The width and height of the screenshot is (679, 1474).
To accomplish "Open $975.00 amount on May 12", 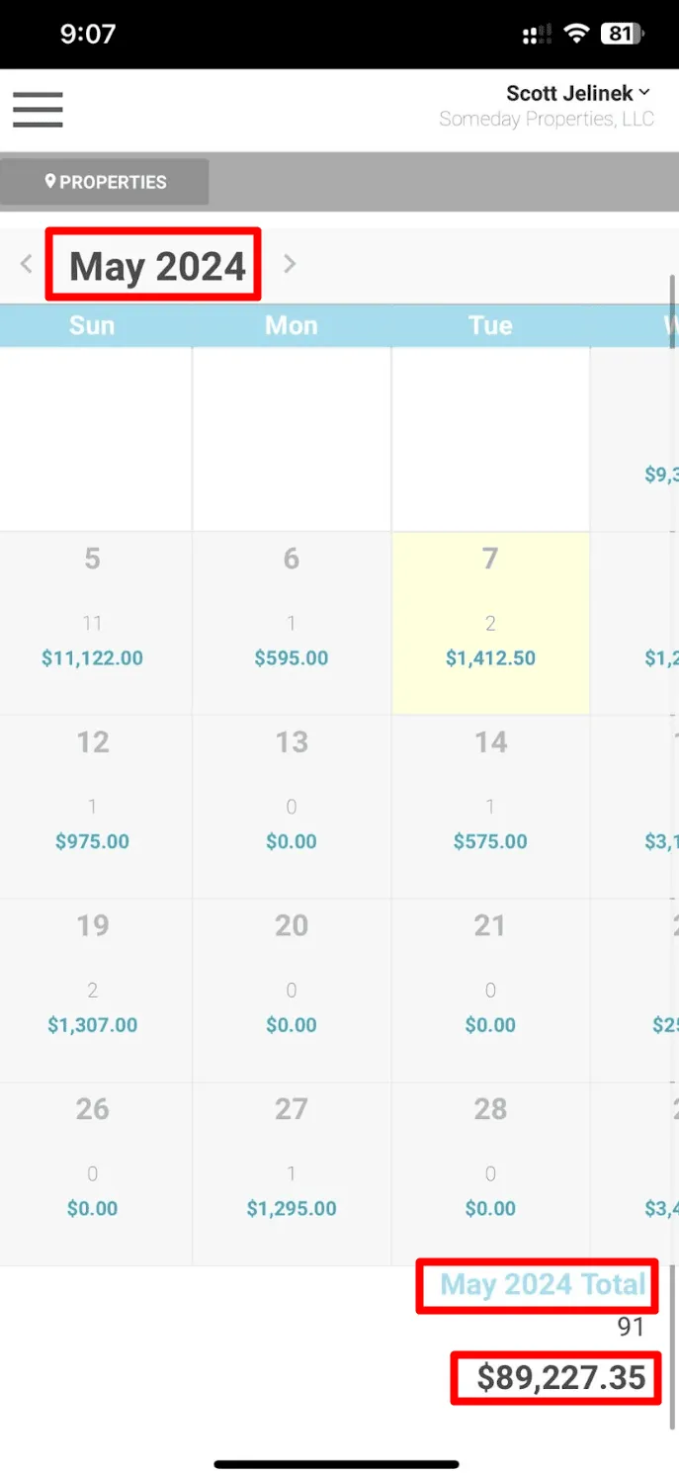I will 92,841.
